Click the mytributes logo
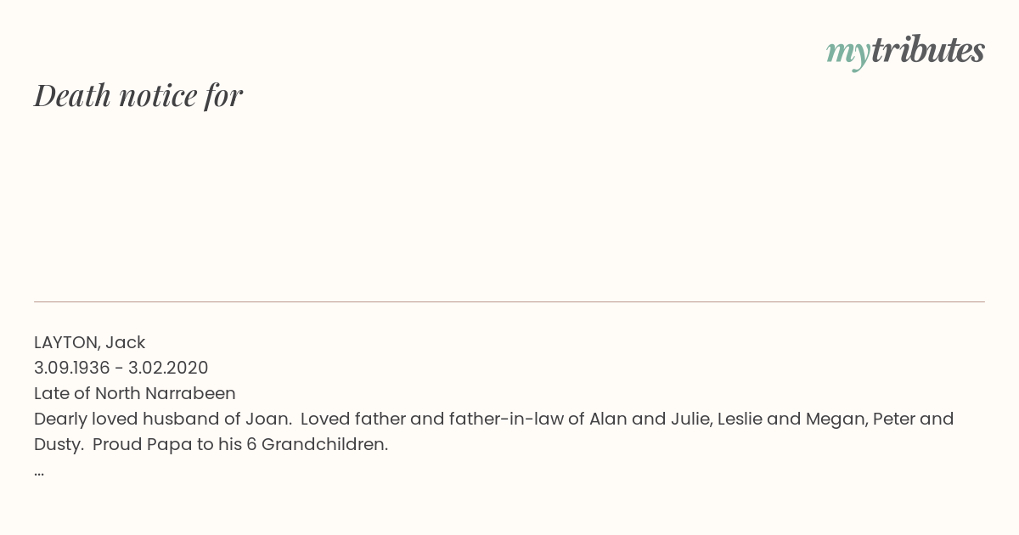The width and height of the screenshot is (1019, 535). (904, 51)
